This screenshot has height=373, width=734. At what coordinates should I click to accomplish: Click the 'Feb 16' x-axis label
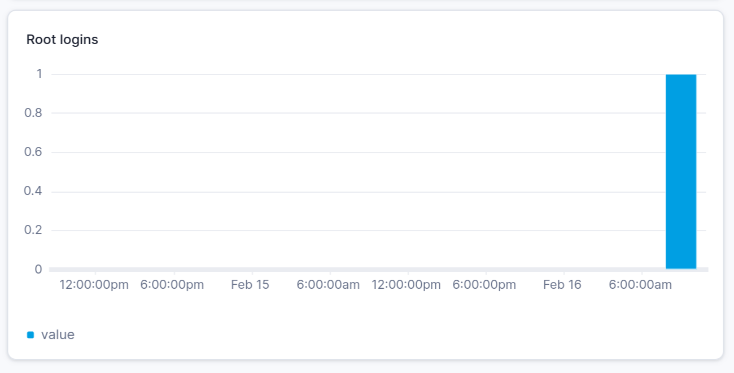[562, 285]
